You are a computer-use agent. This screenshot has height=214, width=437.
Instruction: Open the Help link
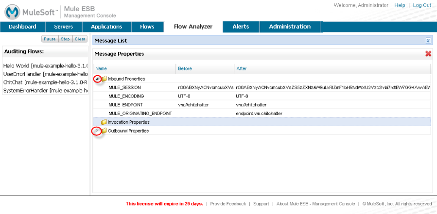click(400, 5)
